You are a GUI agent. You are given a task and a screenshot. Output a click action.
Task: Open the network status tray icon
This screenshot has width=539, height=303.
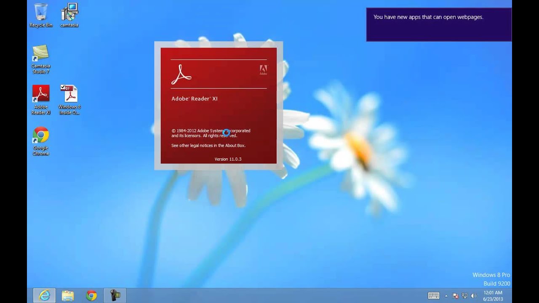(x=464, y=296)
